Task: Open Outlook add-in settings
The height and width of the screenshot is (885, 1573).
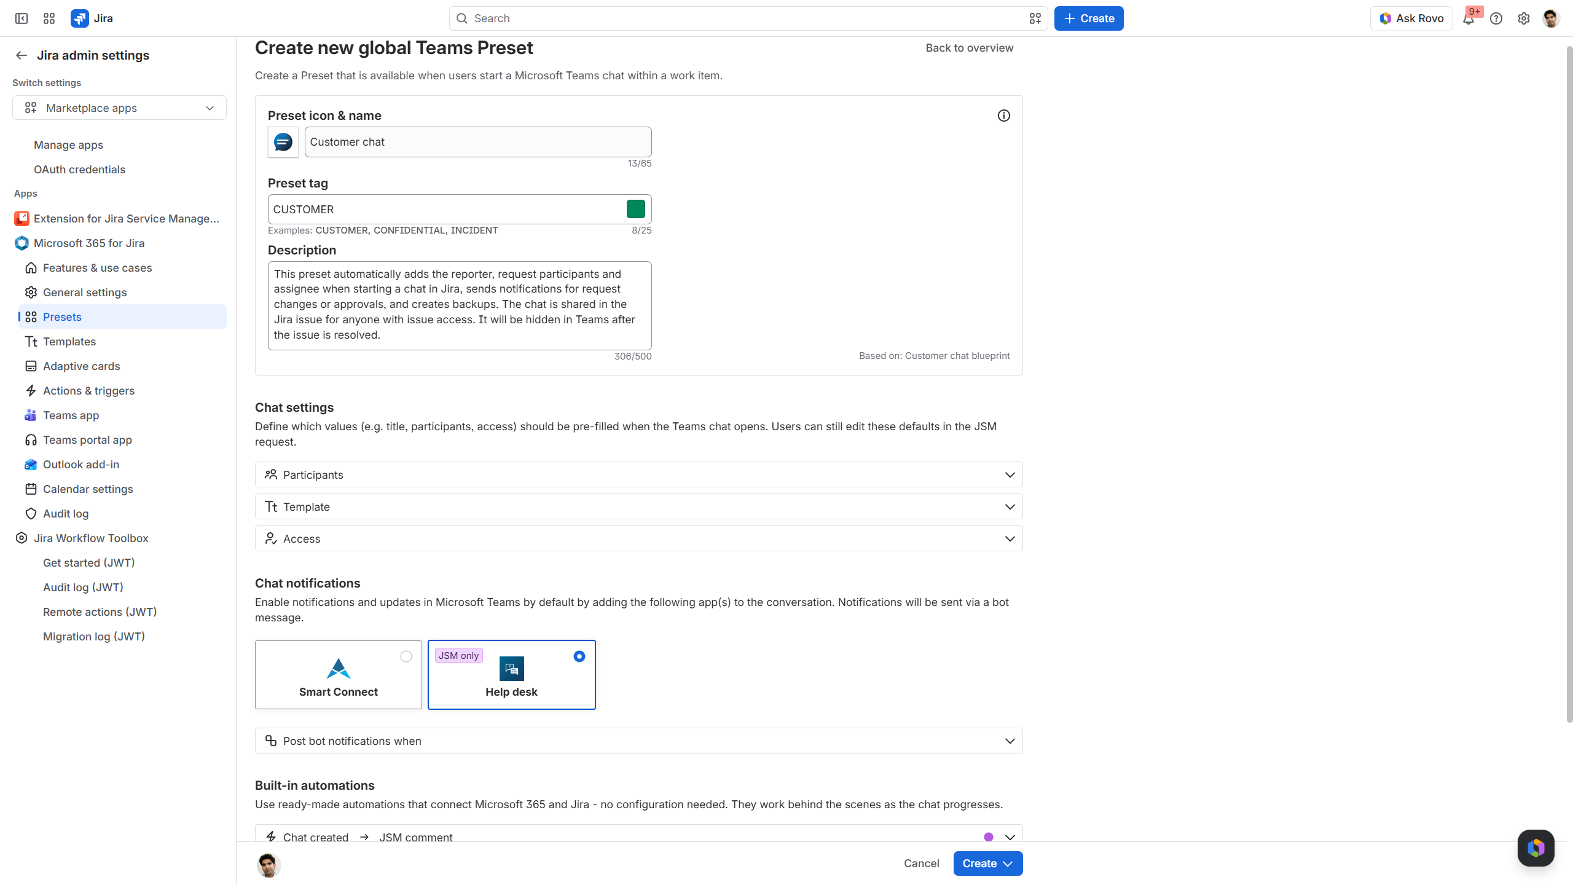Action: [122, 464]
